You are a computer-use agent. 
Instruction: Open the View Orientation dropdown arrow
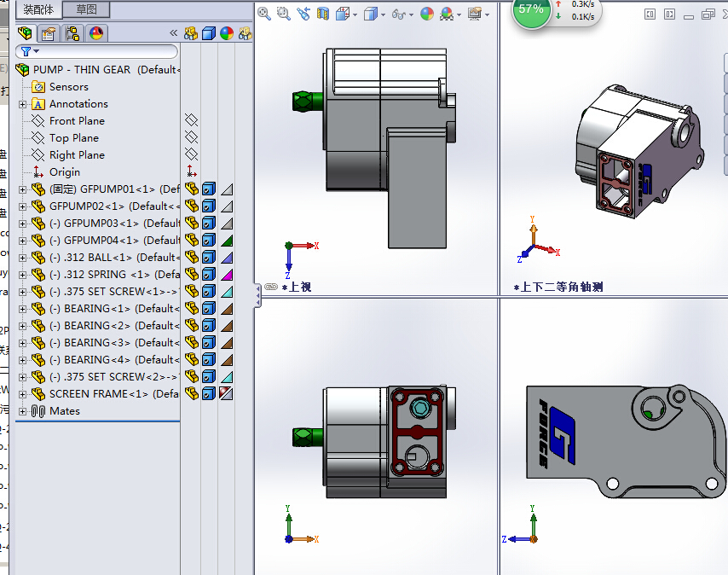355,15
